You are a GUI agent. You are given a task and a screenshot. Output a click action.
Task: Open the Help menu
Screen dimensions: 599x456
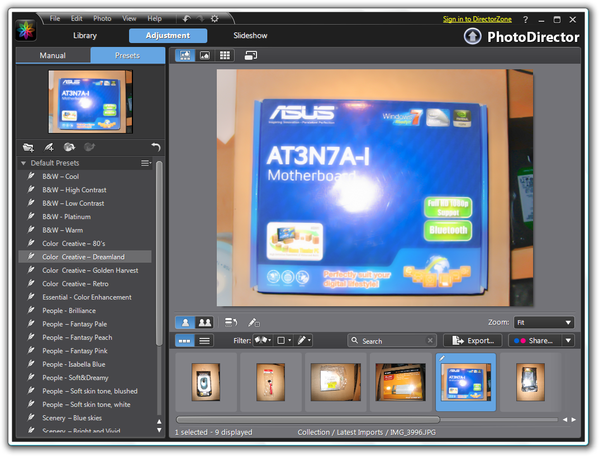click(154, 18)
